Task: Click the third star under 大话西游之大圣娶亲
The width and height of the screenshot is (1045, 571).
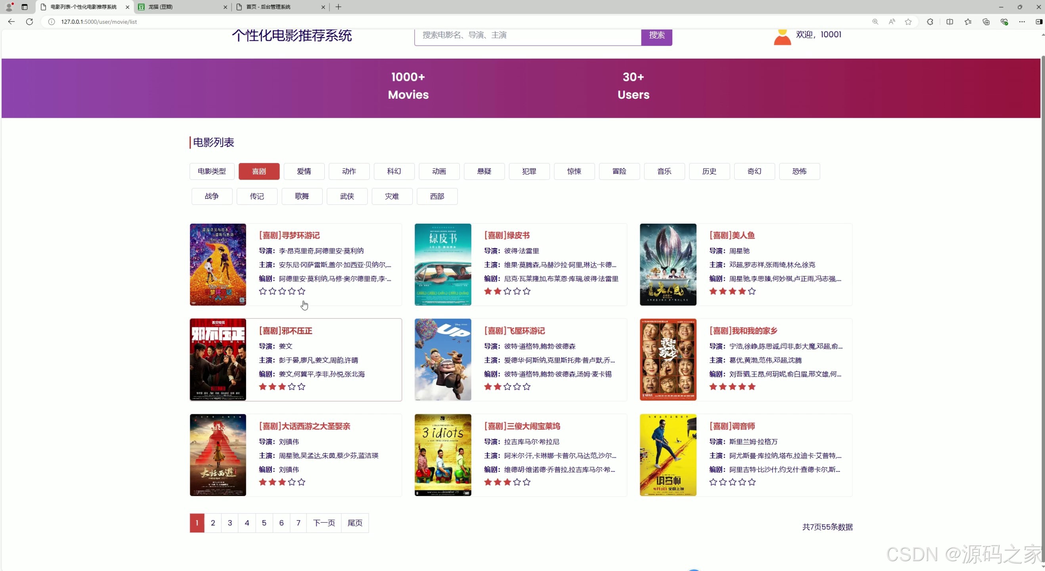Action: 282,482
